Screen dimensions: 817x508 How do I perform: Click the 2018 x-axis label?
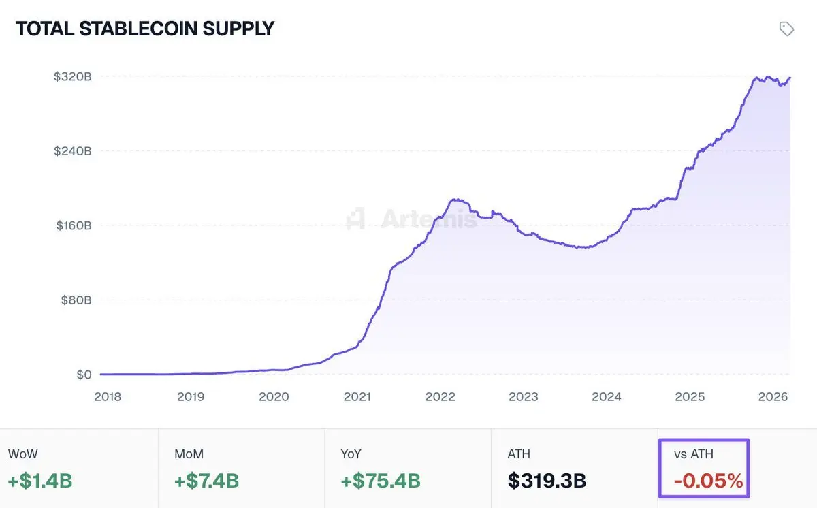pos(108,397)
